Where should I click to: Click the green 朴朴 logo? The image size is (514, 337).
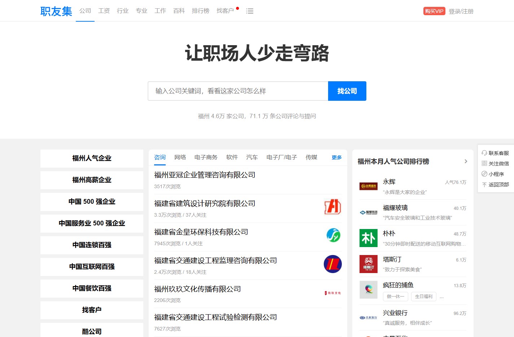pyautogui.click(x=369, y=238)
